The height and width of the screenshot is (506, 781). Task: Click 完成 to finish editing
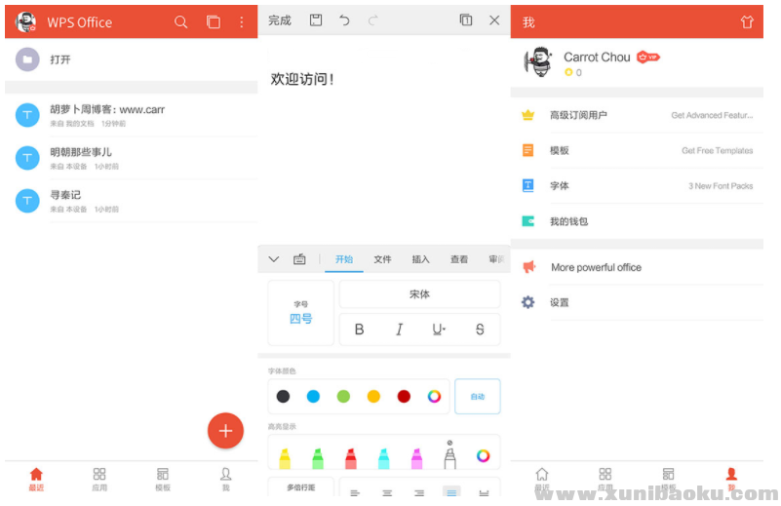click(x=280, y=20)
